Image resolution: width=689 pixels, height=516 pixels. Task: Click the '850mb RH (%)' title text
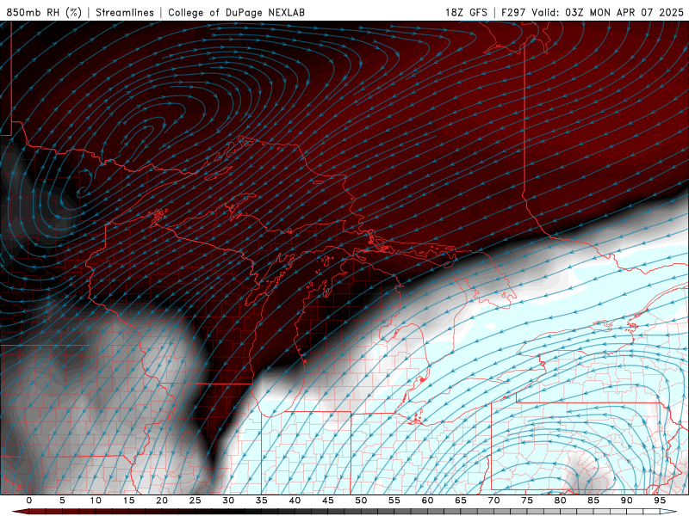(x=44, y=12)
